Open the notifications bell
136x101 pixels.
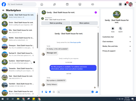tap(125, 4)
